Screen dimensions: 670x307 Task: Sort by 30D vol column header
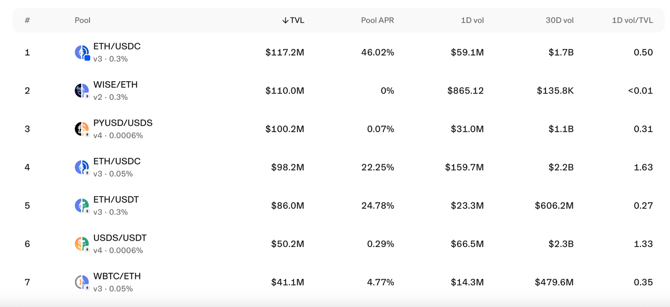click(x=560, y=20)
